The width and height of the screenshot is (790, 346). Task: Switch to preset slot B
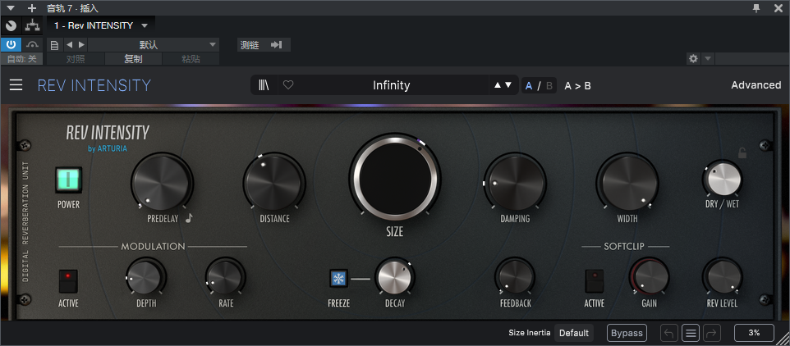tap(549, 85)
